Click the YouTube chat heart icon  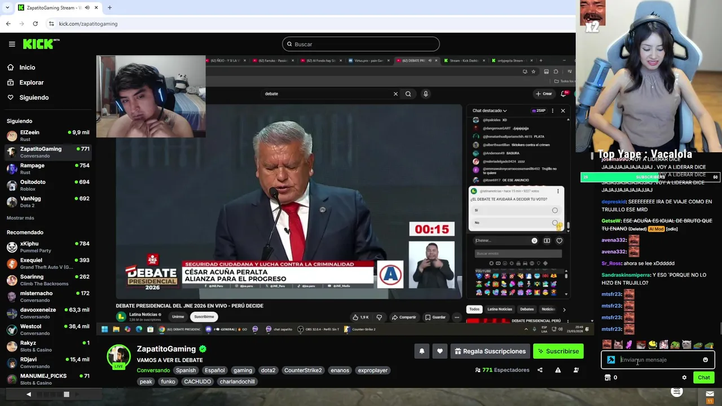pos(559,241)
